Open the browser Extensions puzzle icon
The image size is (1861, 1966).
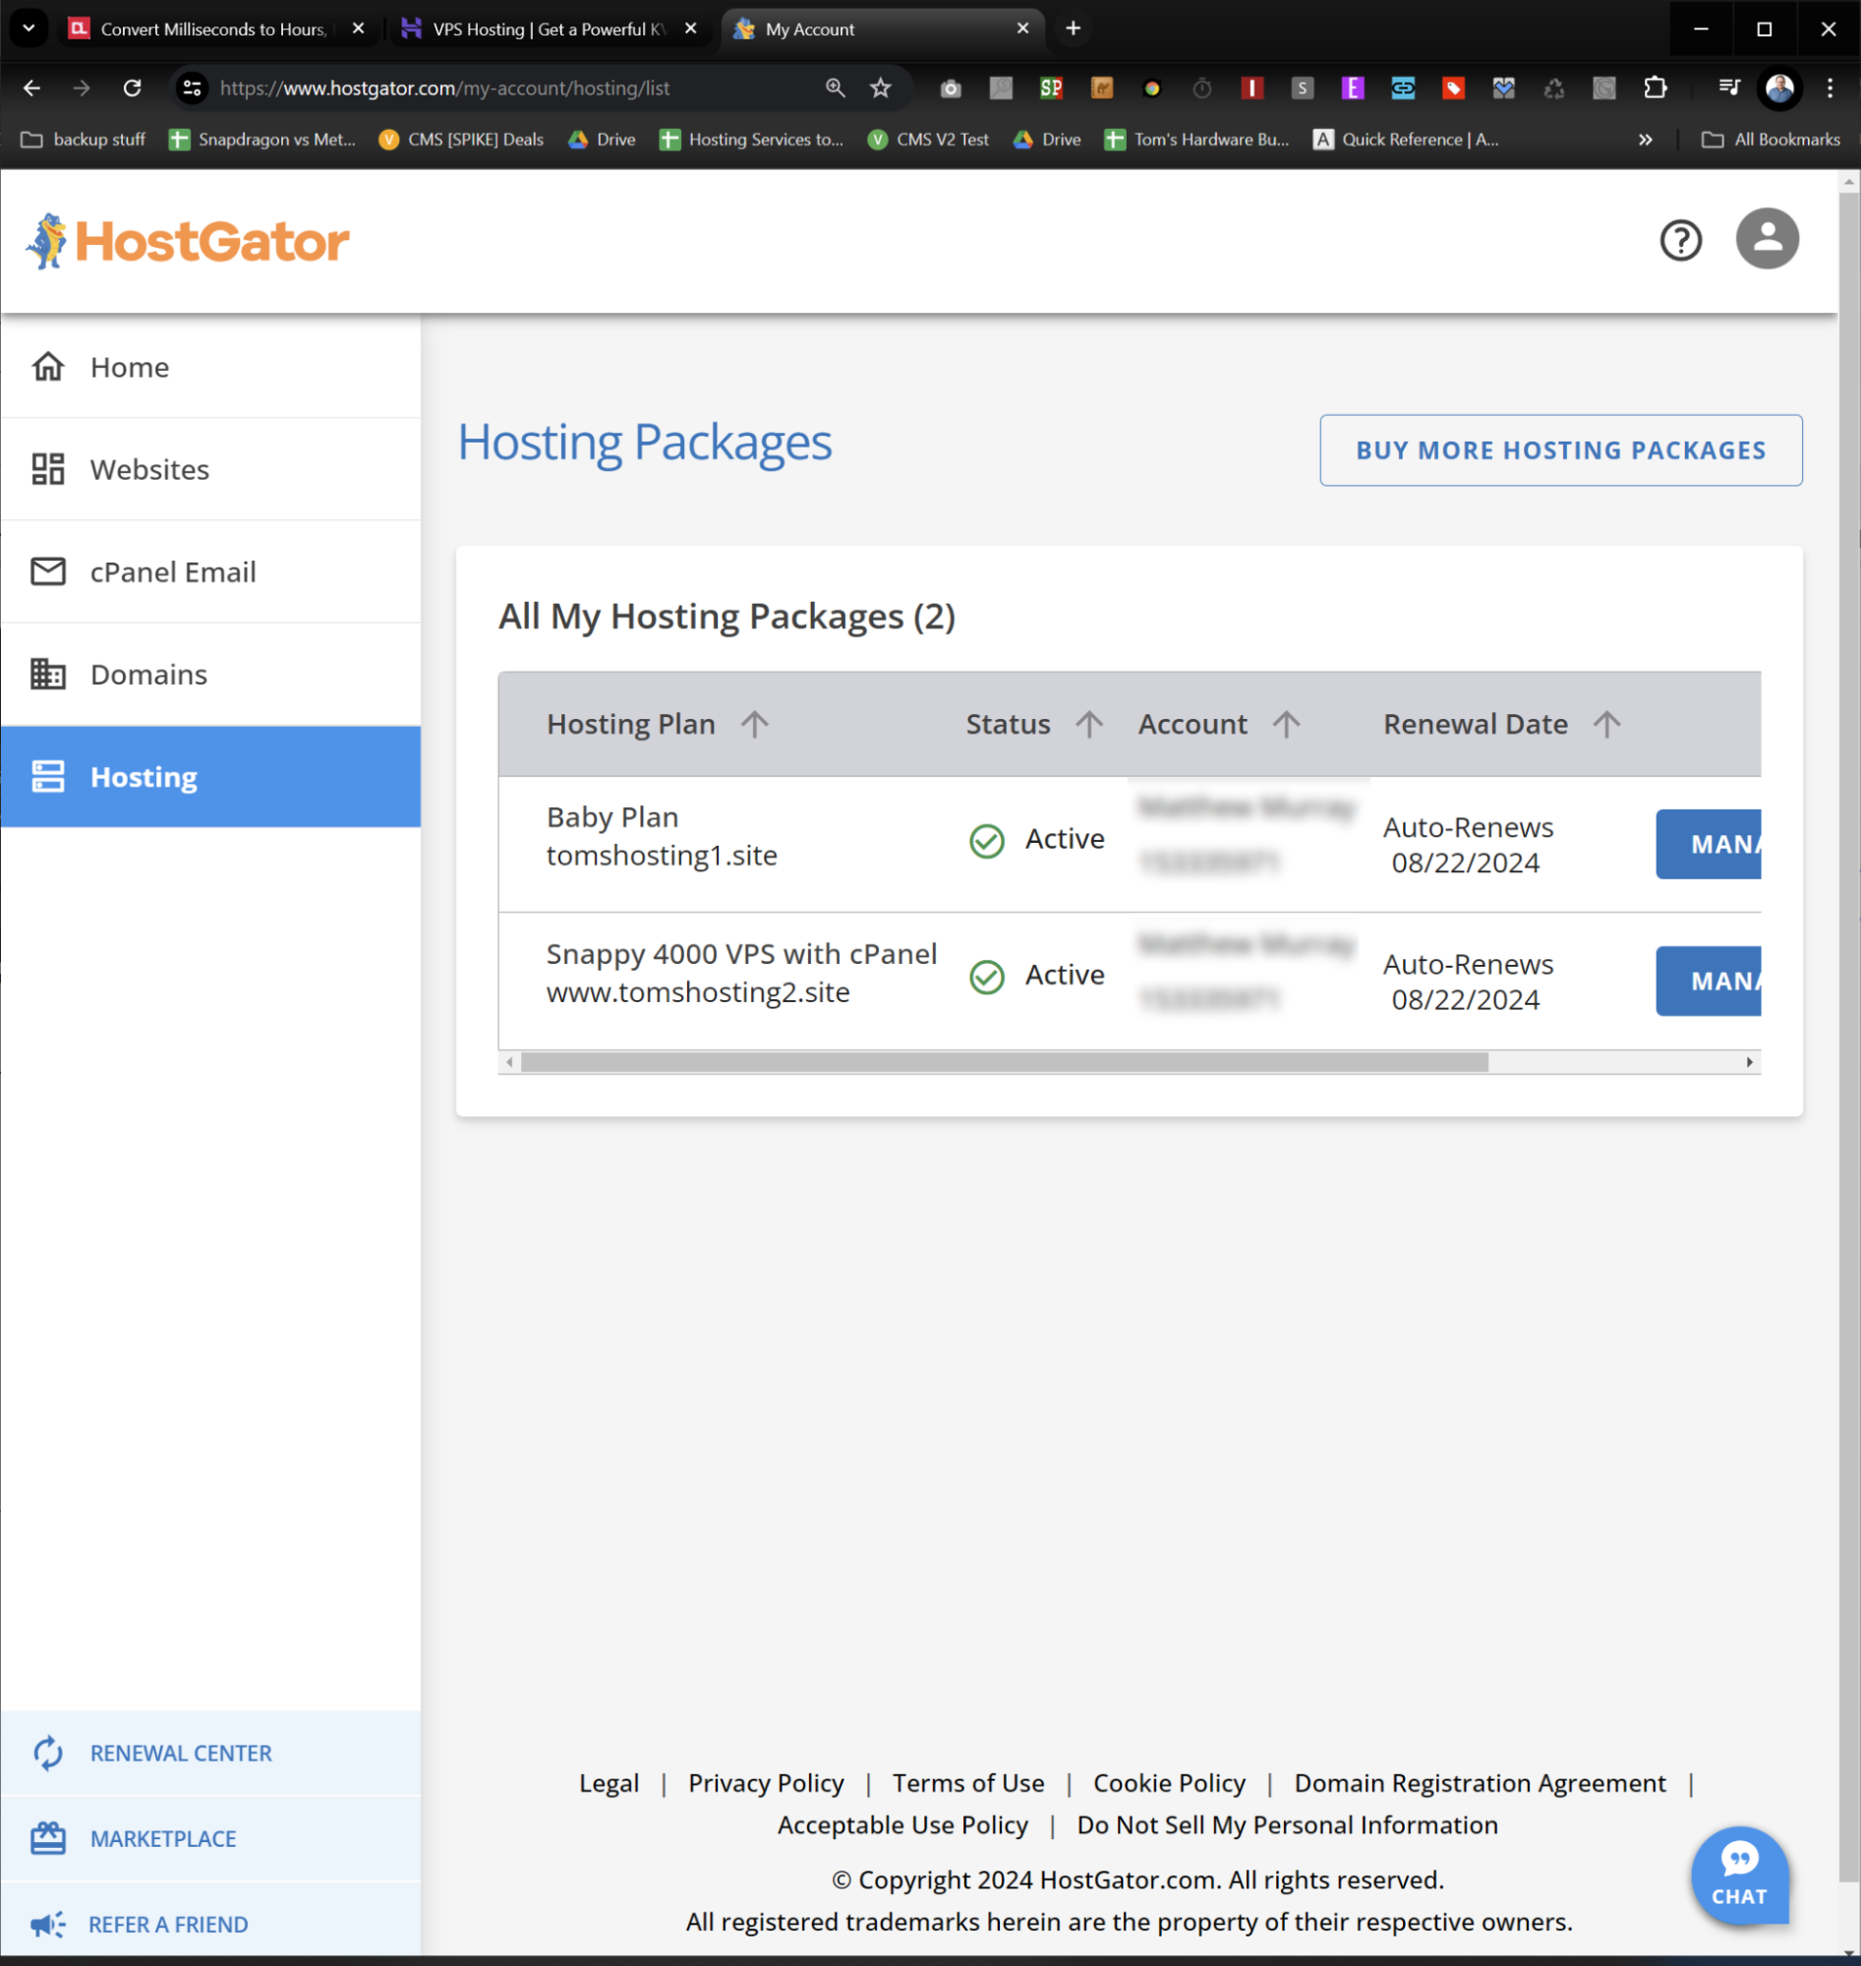click(1655, 89)
